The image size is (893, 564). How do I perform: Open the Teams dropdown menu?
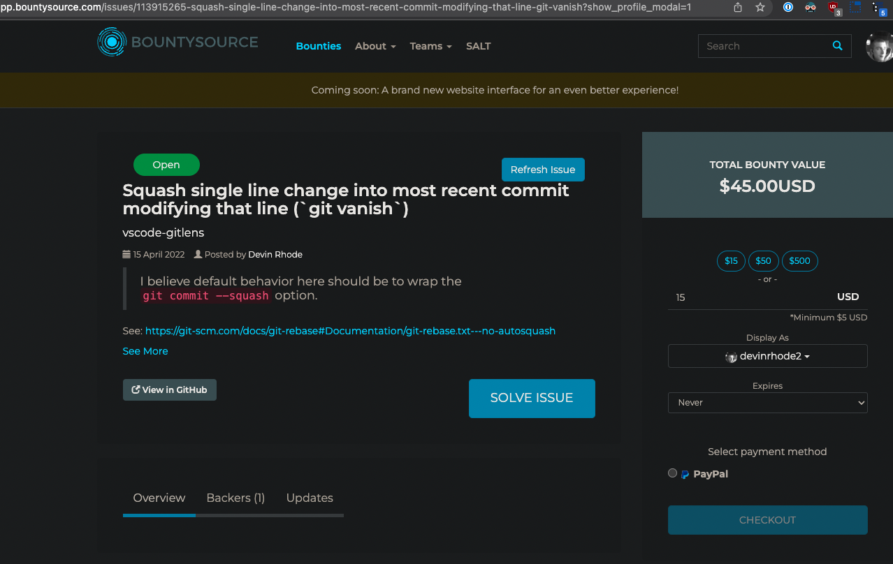[x=430, y=46]
